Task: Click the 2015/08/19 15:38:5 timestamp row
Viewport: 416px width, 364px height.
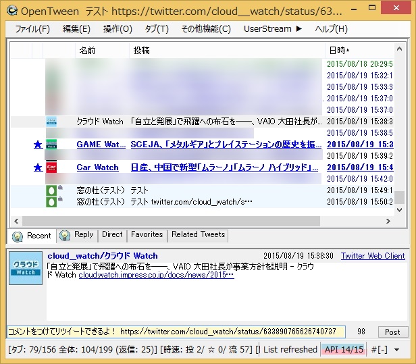Action: pos(359,132)
